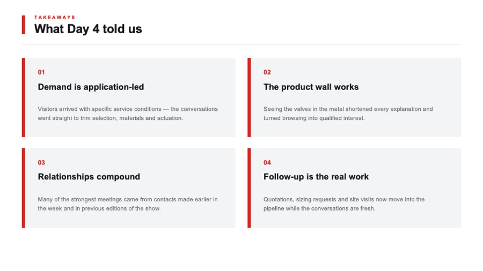Screen dimensions: 483x271
Task: Select the red TAKEAWAYS label
Action: tap(55, 18)
